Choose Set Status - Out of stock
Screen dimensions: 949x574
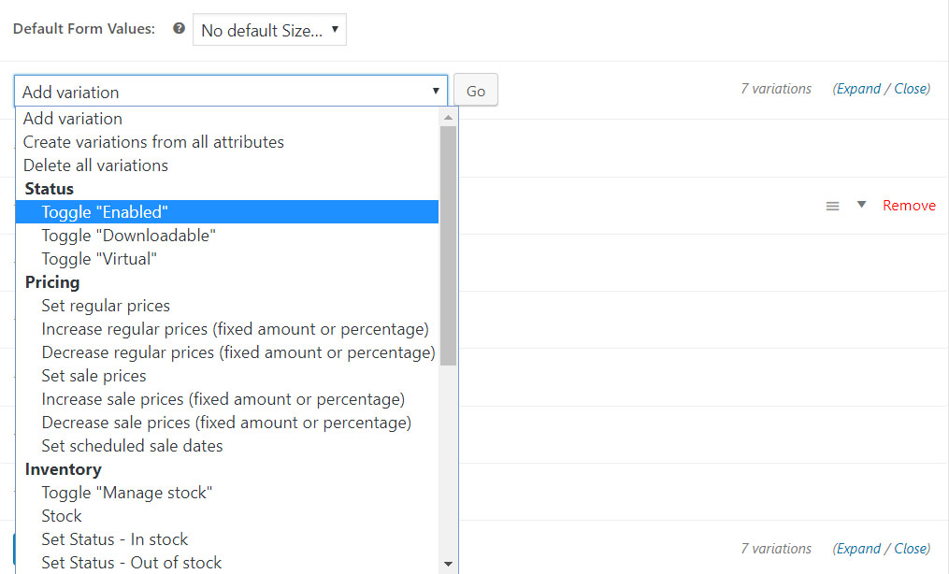[x=227, y=563]
